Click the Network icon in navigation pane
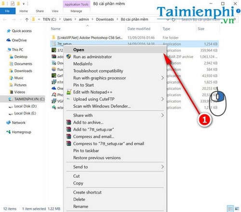241x212 pixels. tap(8, 123)
